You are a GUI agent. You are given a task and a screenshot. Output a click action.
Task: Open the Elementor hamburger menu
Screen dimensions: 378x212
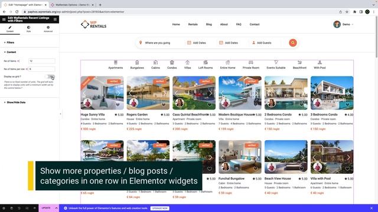[4, 19]
